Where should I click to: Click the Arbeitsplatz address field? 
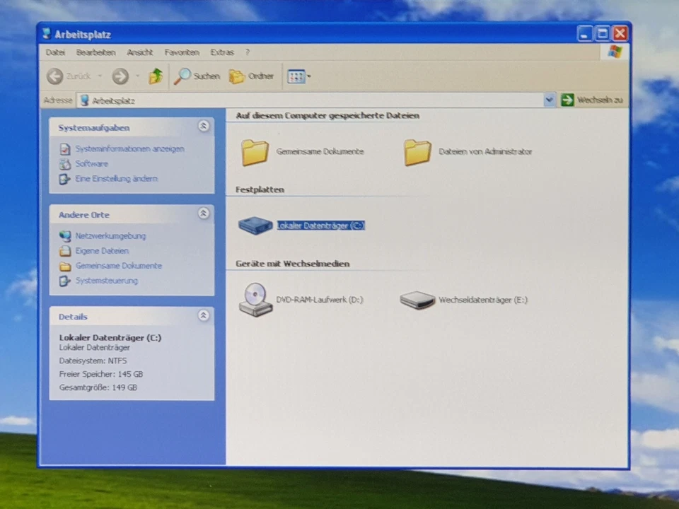pyautogui.click(x=310, y=100)
